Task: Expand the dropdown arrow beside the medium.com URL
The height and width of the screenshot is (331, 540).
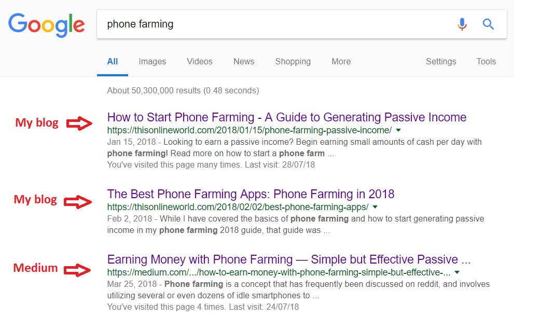Action: click(x=457, y=272)
